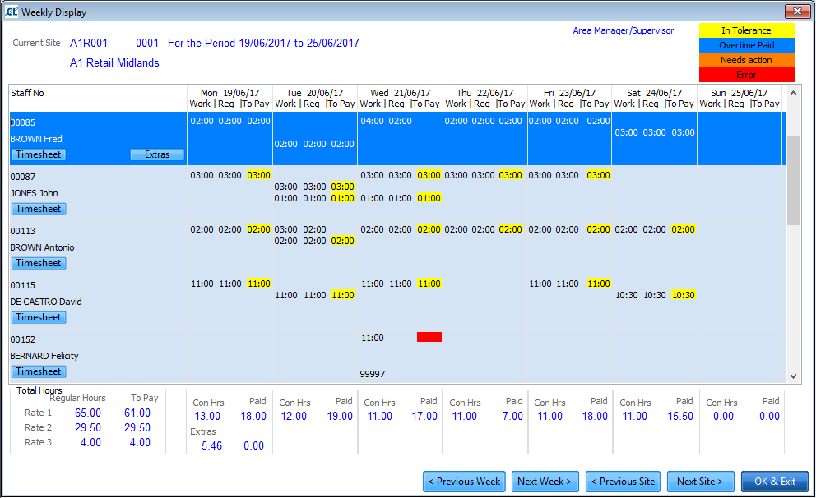Click the orange Needs action legend entry
816x498 pixels.
coord(747,59)
